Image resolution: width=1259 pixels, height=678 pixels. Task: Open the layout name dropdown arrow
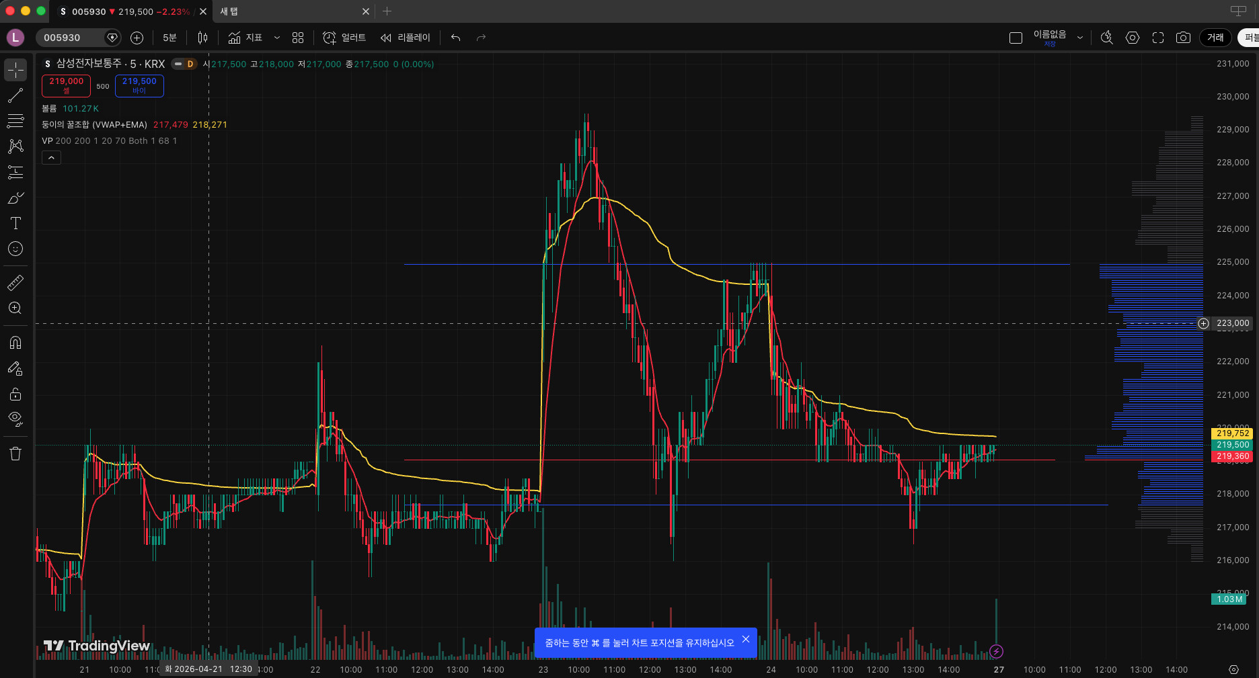click(x=1080, y=38)
